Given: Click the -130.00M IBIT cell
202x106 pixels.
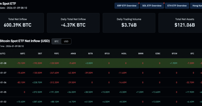Looking at the screenshot, I should click(37, 73).
